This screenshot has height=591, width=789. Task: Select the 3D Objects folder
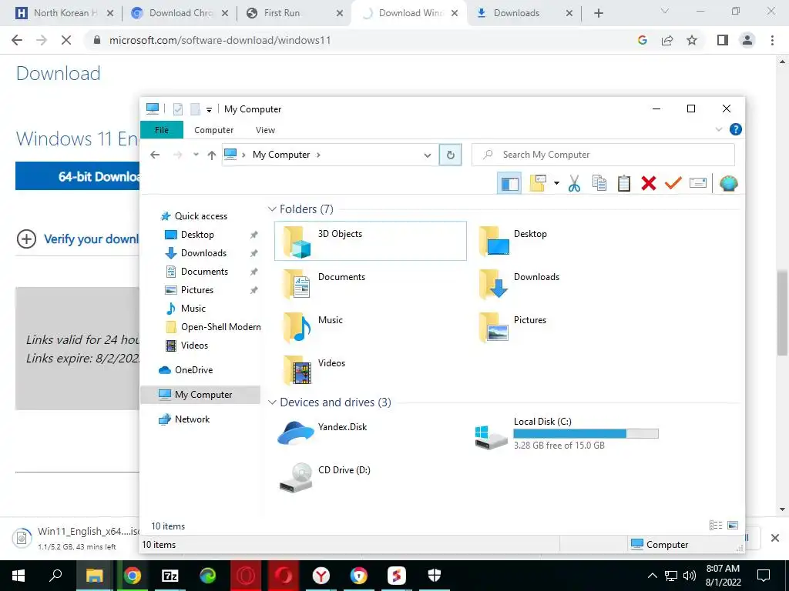[371, 241]
